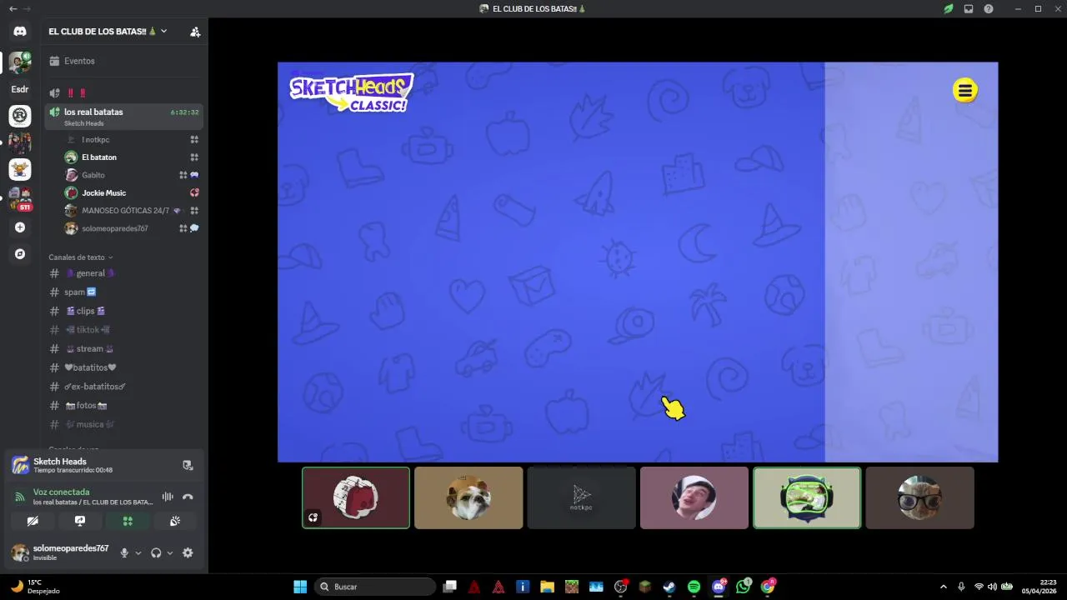Open noise suppression waveform icon
1067x600 pixels.
(x=168, y=497)
